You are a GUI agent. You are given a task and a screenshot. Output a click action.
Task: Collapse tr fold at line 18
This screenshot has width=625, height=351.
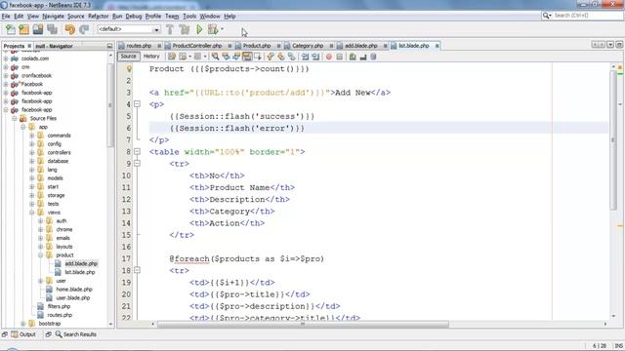[x=137, y=270]
